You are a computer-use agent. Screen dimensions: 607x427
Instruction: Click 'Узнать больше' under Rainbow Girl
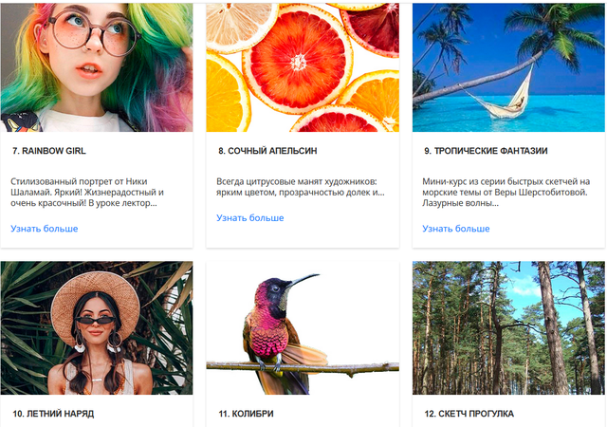pyautogui.click(x=45, y=229)
